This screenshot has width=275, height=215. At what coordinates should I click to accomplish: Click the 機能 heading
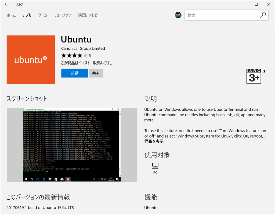pyautogui.click(x=150, y=197)
